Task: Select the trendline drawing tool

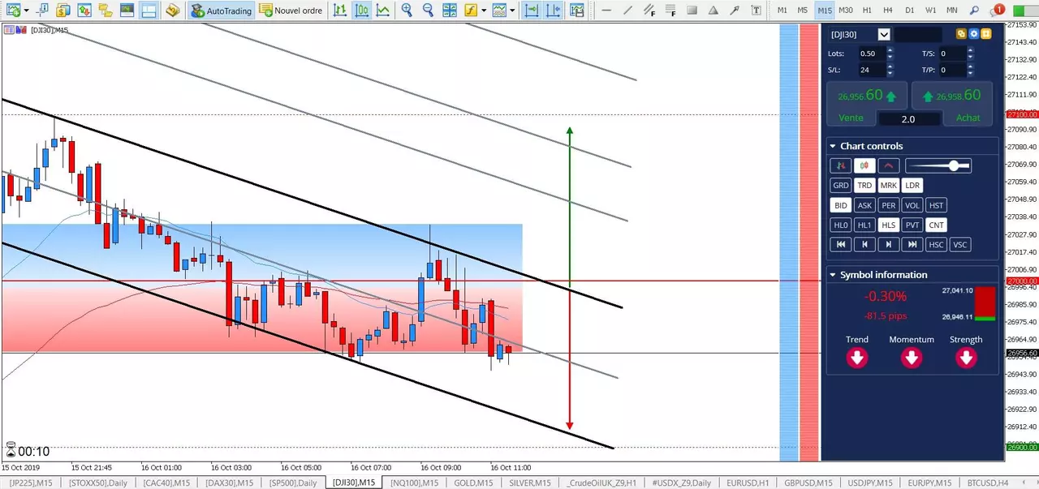Action: tap(627, 11)
